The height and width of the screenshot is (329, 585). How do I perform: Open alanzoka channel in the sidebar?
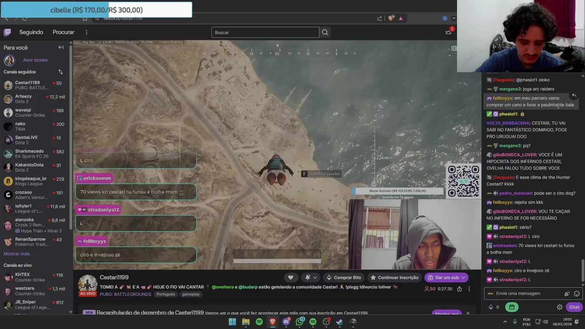point(34,225)
